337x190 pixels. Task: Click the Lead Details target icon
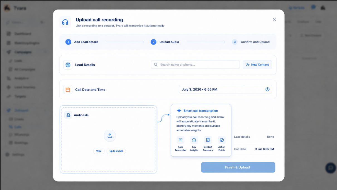pos(68,65)
